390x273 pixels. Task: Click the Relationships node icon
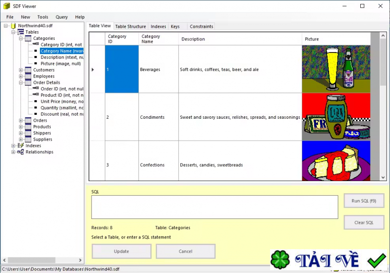tap(21, 152)
